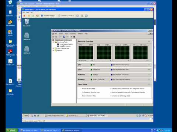This screenshot has height=132, width=177.
Task: Collapse the Learn More section
Action: click(x=149, y=84)
